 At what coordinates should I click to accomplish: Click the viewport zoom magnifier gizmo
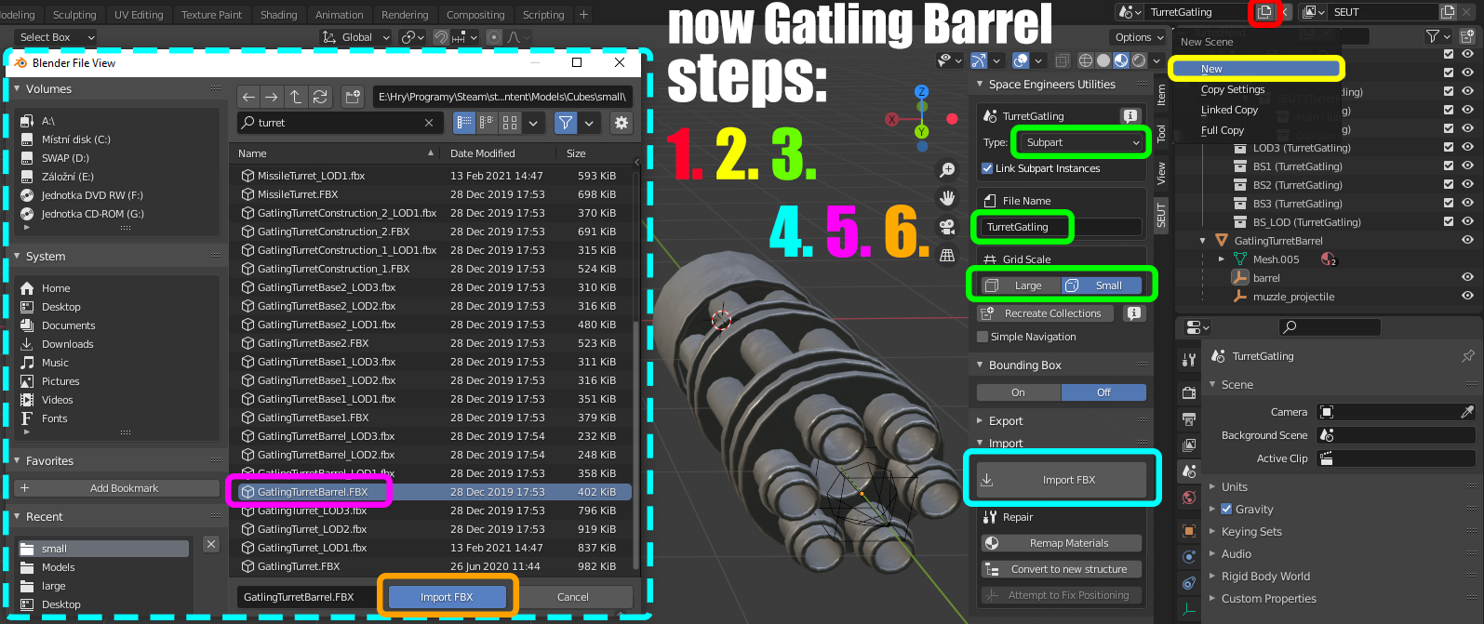[947, 170]
